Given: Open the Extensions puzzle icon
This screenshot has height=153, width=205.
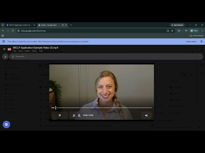Looking at the screenshot, I should coord(179,31).
